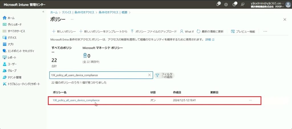Click フィルターの追加 button
The height and width of the screenshot is (129, 292).
164,75
